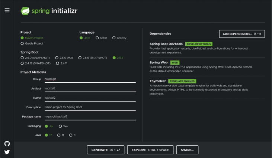Viewport: 272px width, 158px height.
Task: Click the Language section heading
Action: 87,32
